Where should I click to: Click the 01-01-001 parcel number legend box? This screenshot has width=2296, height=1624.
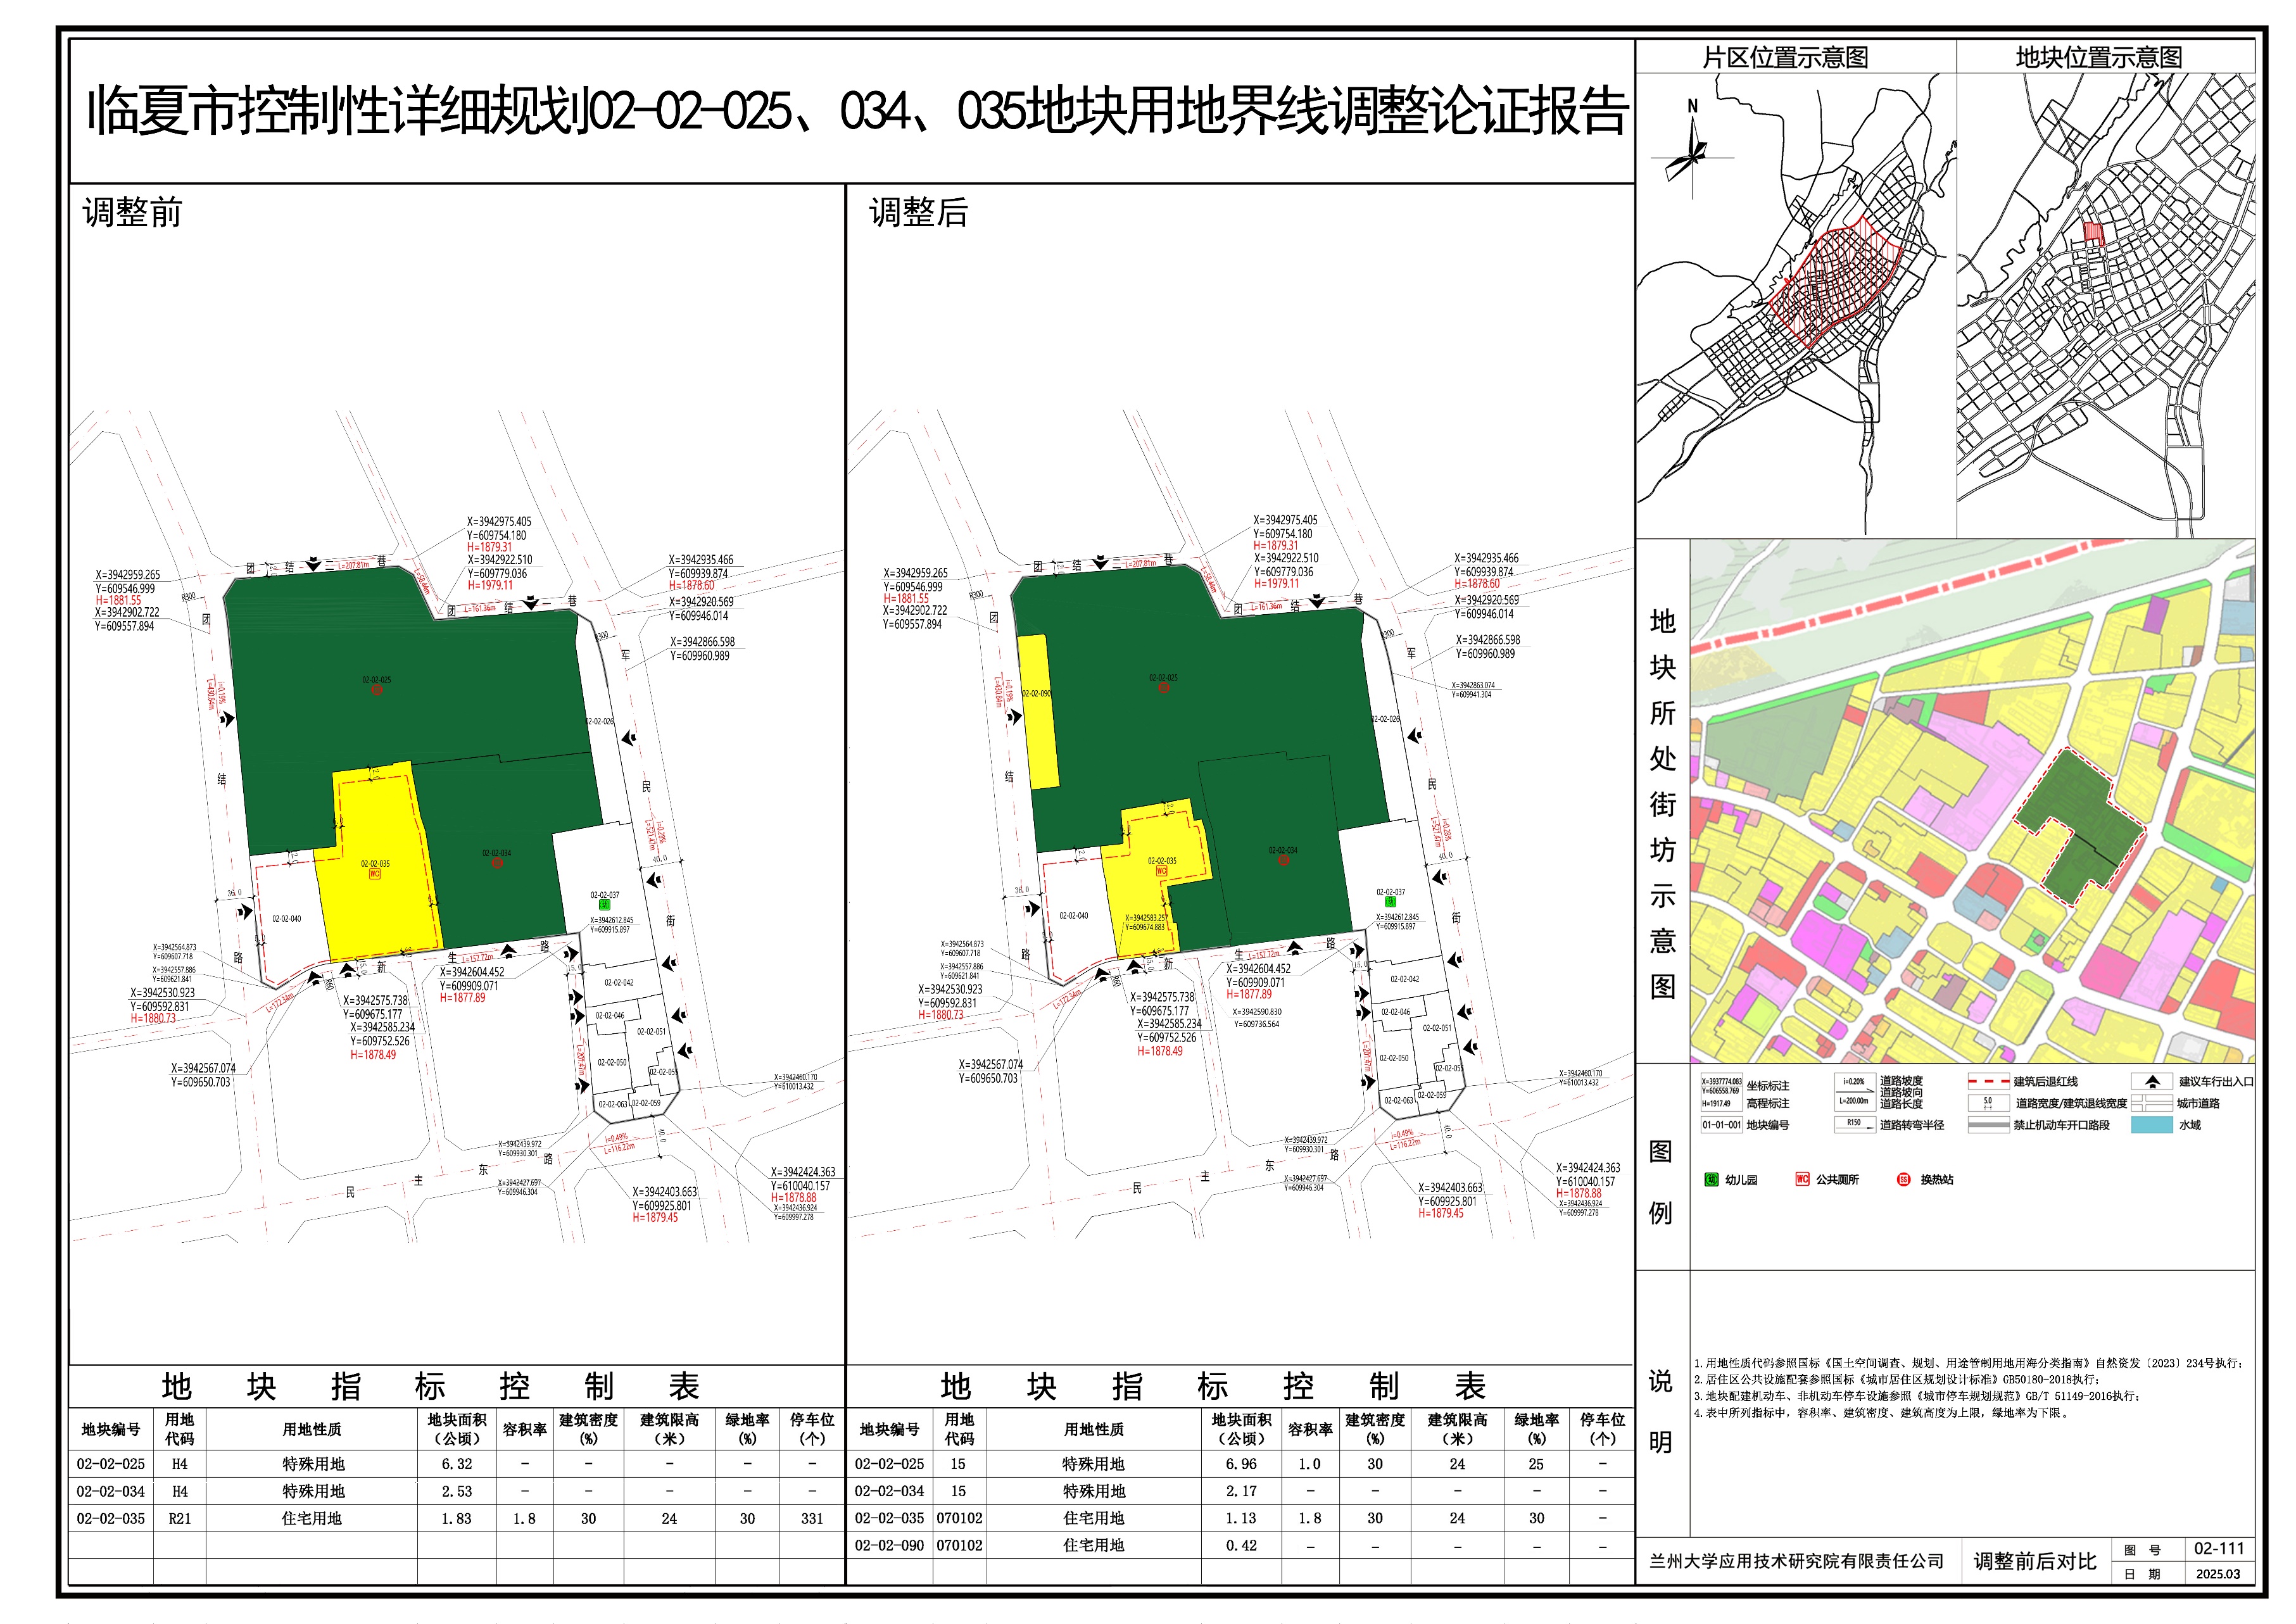coord(1721,1125)
